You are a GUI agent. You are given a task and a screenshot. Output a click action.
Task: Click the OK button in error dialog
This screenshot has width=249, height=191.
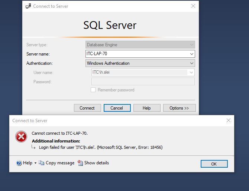214,164
